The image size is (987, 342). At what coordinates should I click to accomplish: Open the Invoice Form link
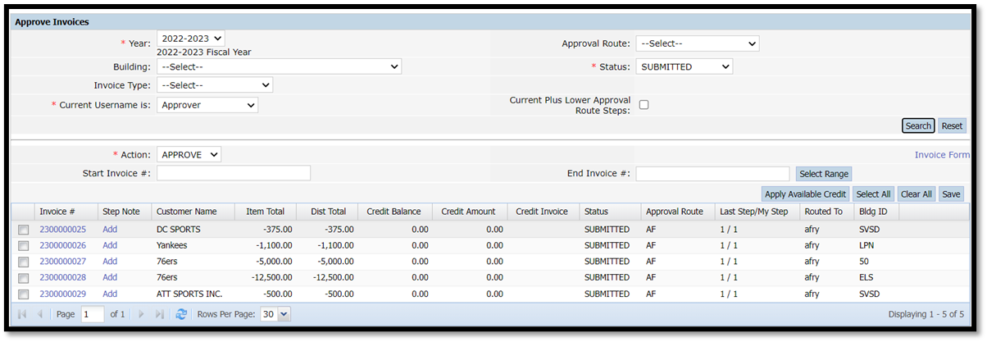[x=942, y=155]
